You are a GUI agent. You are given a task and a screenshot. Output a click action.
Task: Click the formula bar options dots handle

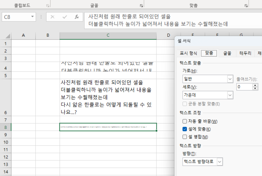pos(41,17)
